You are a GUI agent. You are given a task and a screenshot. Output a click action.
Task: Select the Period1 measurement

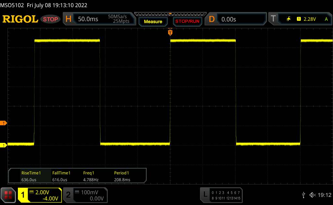122,173
